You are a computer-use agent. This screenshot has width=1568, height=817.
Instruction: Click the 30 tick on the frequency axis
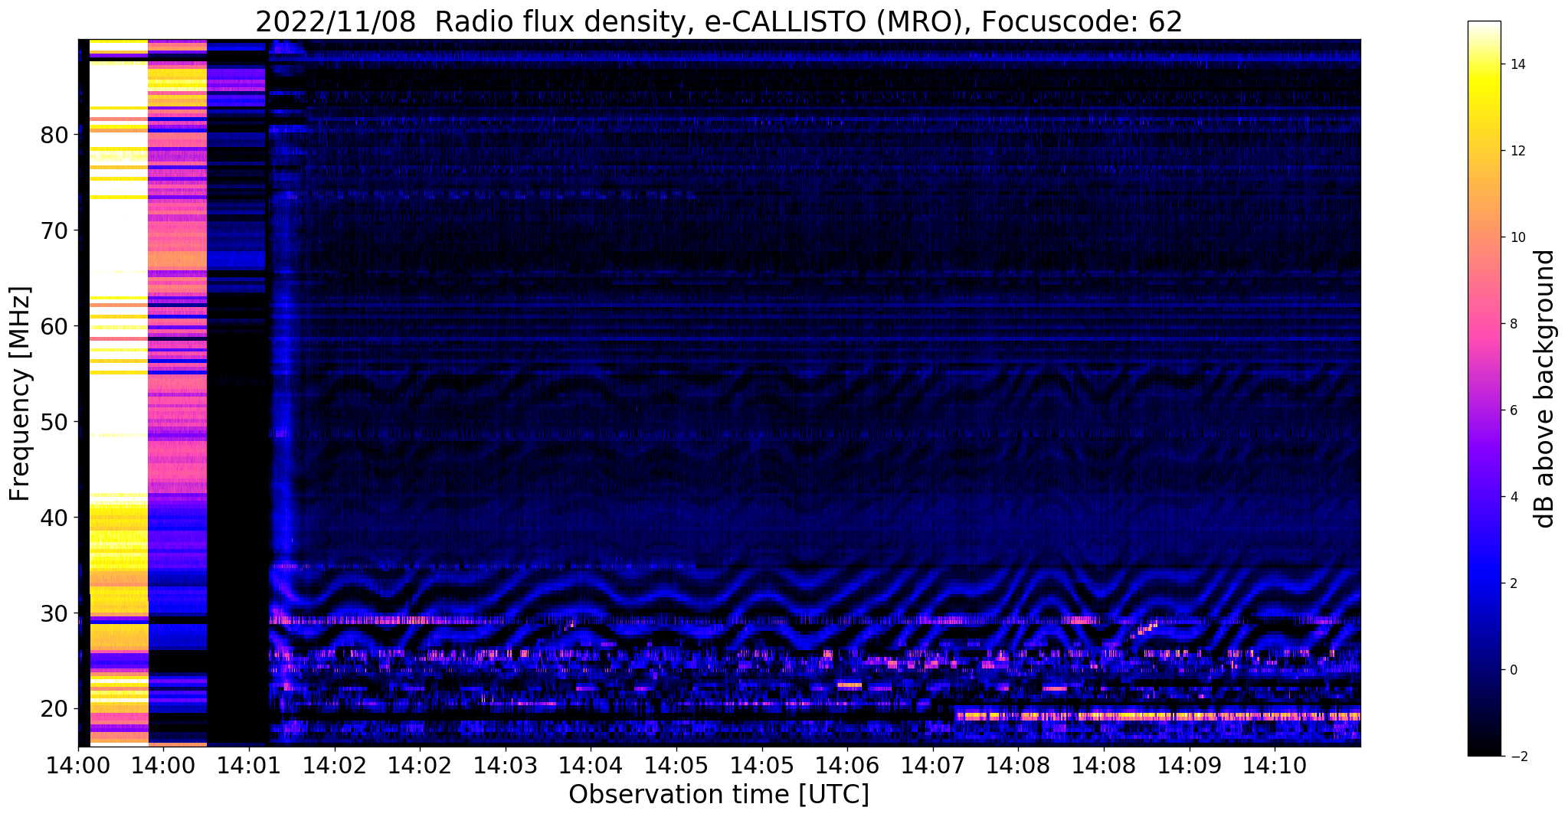point(54,614)
